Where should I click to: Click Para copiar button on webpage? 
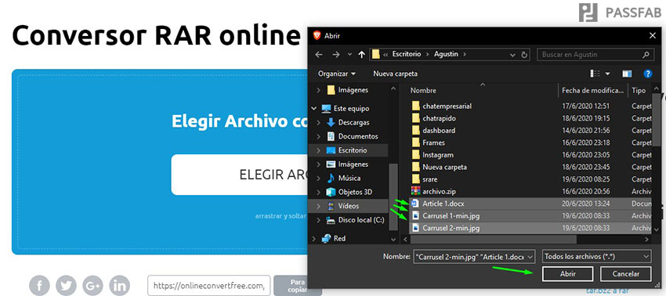tap(298, 285)
